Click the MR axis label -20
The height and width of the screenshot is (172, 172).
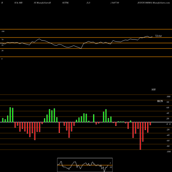point(168,130)
